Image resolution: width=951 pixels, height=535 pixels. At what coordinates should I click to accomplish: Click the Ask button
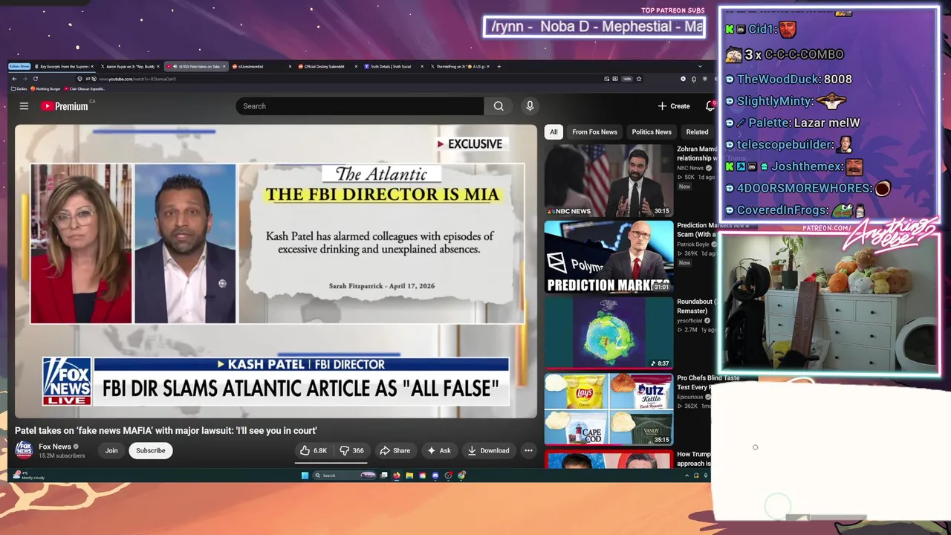pyautogui.click(x=439, y=450)
